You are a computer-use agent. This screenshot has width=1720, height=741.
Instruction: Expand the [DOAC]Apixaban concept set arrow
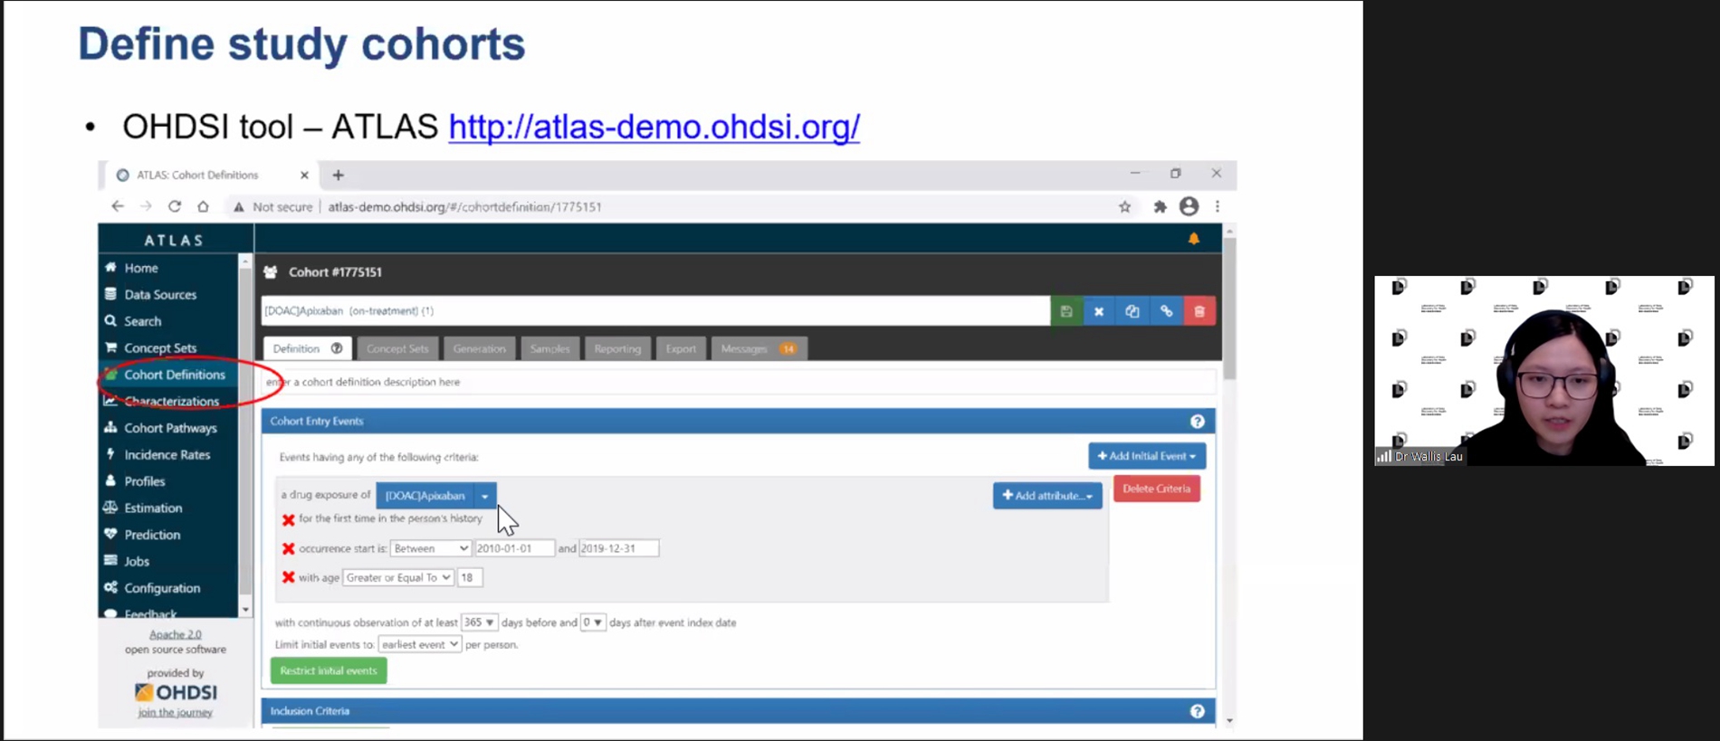485,496
